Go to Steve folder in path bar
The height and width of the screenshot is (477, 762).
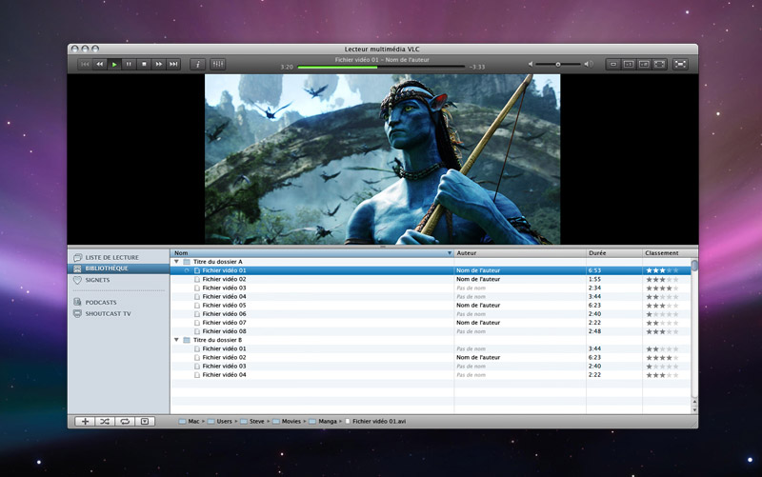pyautogui.click(x=252, y=422)
